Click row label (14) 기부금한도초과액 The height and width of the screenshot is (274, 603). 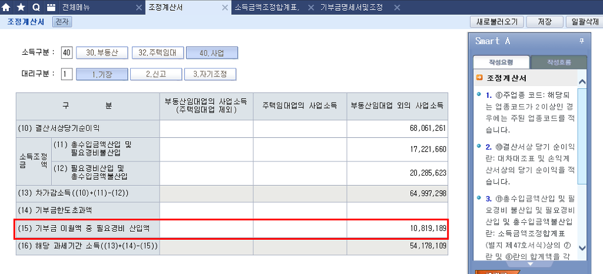88,210
